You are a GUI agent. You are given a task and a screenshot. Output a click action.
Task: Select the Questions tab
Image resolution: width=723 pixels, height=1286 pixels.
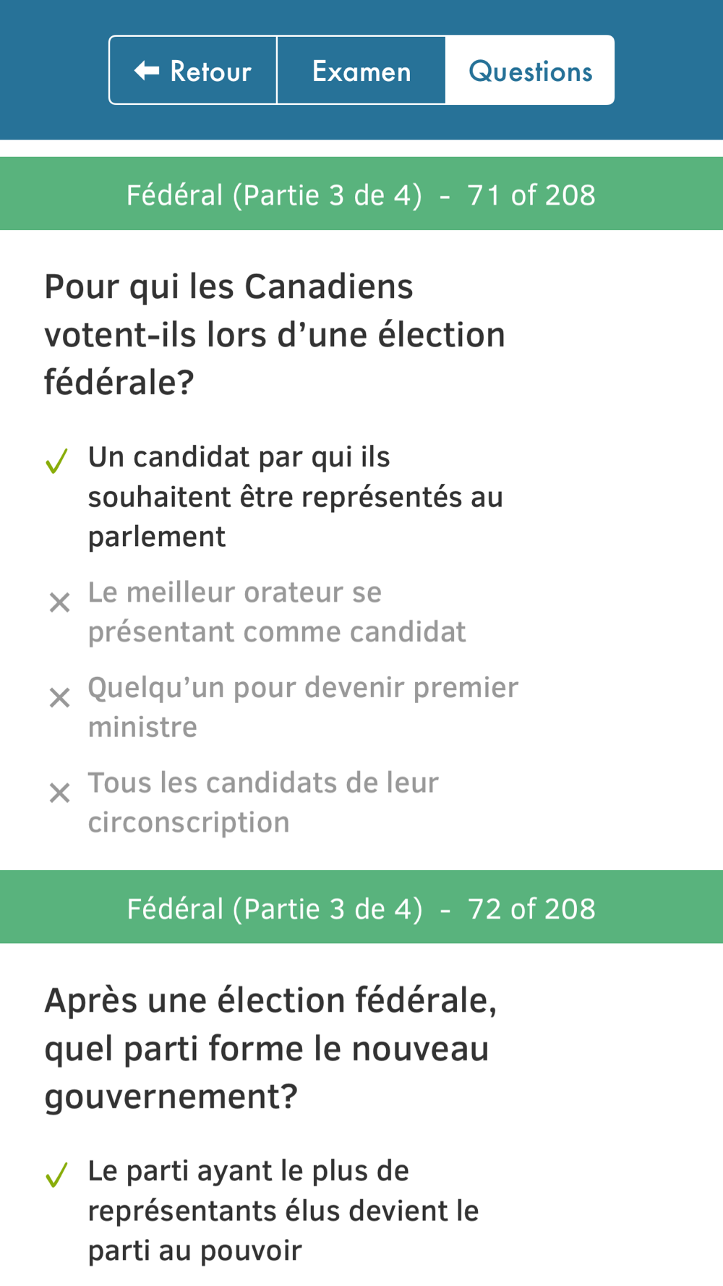[530, 71]
